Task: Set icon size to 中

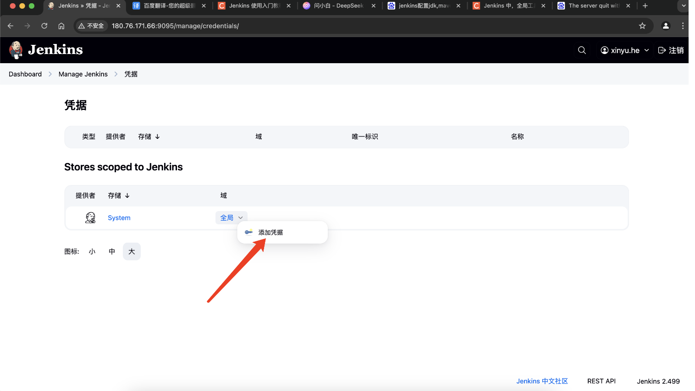Action: pyautogui.click(x=112, y=251)
